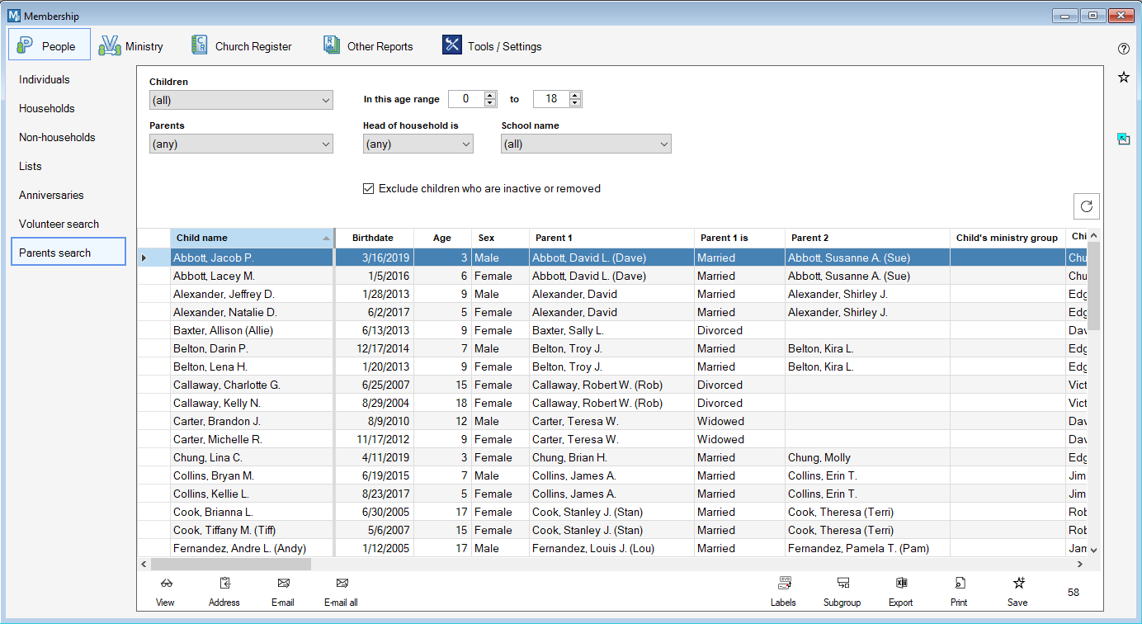Open the School name dropdown
Image resolution: width=1142 pixels, height=624 pixels.
(586, 144)
